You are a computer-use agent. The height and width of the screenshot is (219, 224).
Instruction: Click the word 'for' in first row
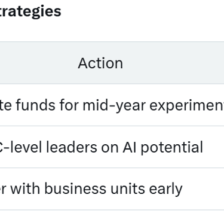pos(69,105)
